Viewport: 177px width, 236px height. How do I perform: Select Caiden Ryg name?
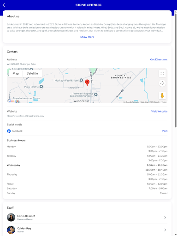tap(24, 229)
